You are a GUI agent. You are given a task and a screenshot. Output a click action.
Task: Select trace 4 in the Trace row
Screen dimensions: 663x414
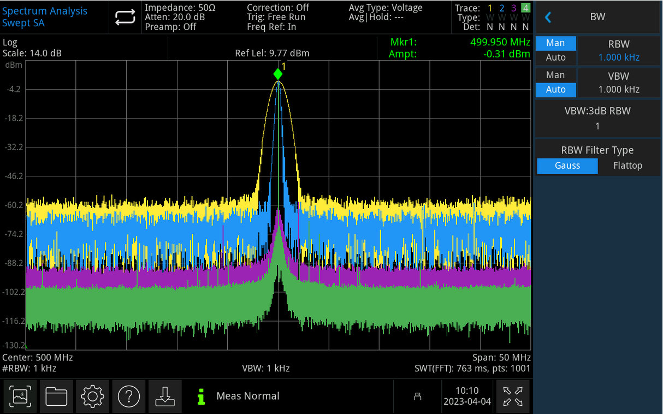click(x=525, y=8)
